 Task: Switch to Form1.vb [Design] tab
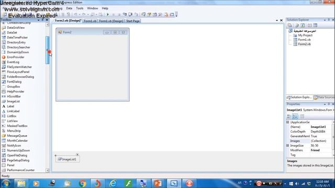coord(111,21)
